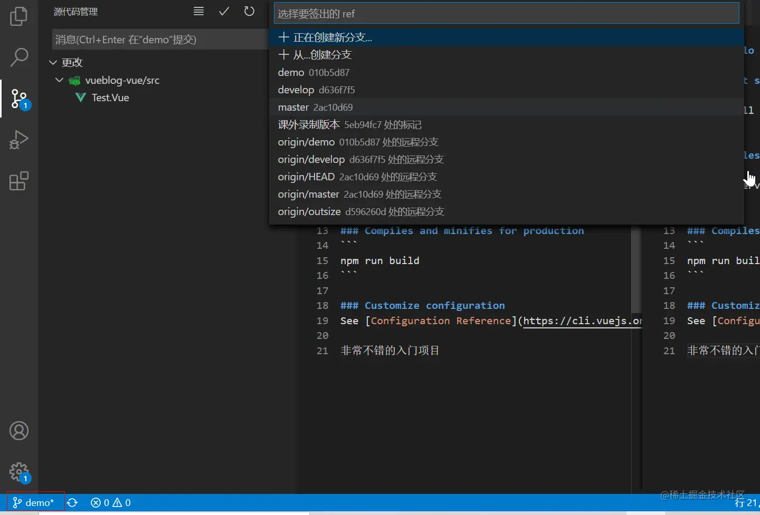760x515 pixels.
Task: Click the view-as-tree list icon
Action: (198, 11)
